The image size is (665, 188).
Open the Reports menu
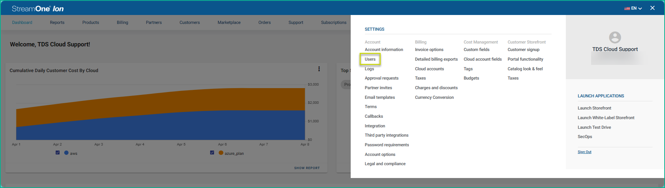click(x=57, y=22)
